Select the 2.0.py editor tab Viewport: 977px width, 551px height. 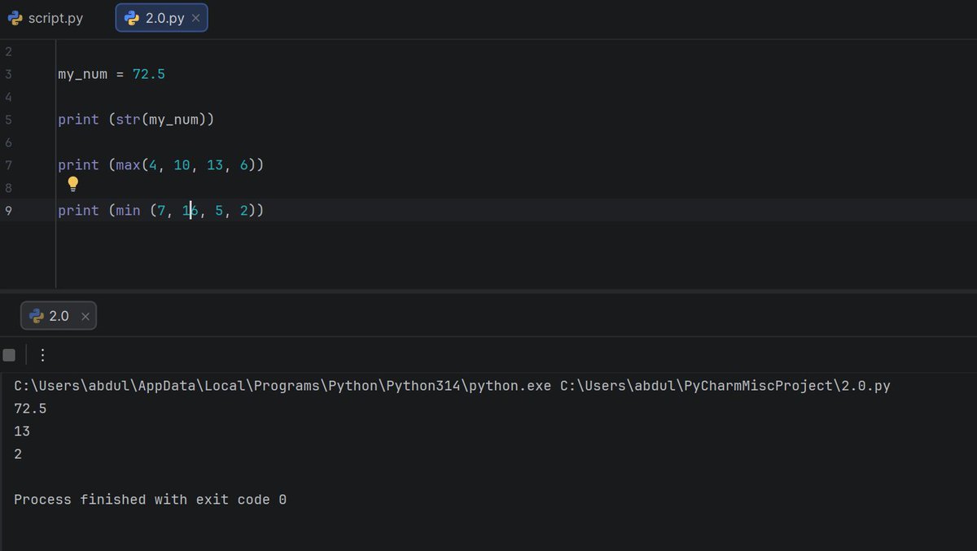tap(161, 18)
